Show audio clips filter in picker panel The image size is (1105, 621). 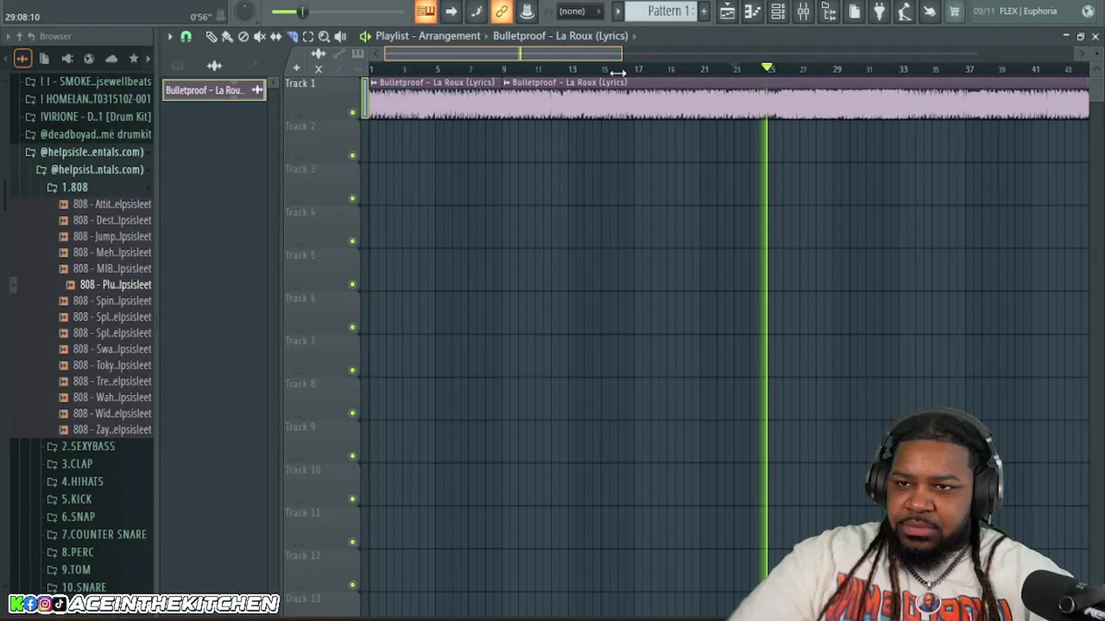214,66
